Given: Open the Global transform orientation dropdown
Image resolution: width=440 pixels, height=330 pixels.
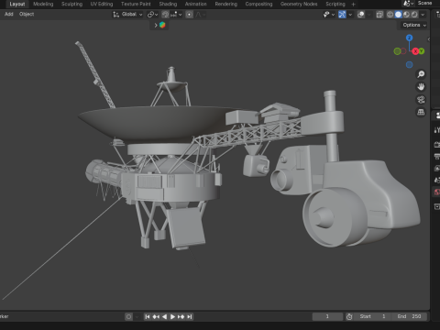Looking at the screenshot, I should pyautogui.click(x=127, y=15).
